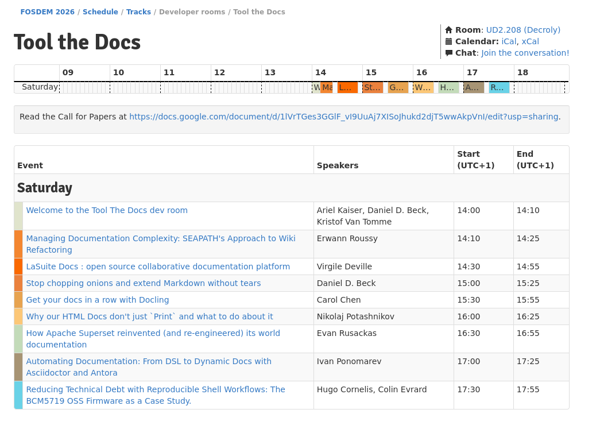Click the bright orange 'L...' timeline block
Image resolution: width=600 pixels, height=425 pixels.
347,88
